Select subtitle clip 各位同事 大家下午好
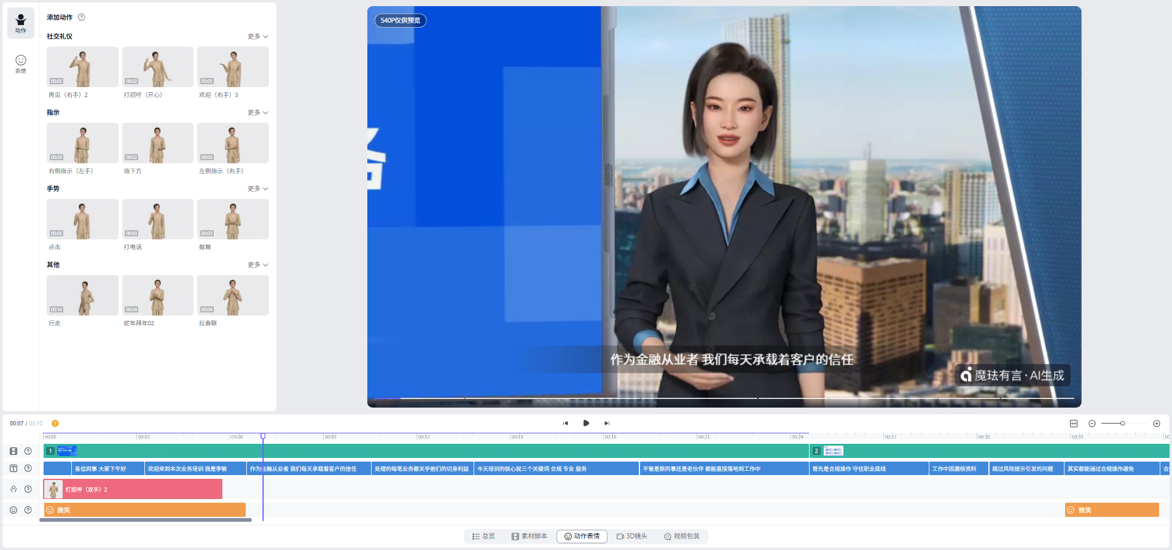The height and width of the screenshot is (550, 1172). click(x=108, y=469)
